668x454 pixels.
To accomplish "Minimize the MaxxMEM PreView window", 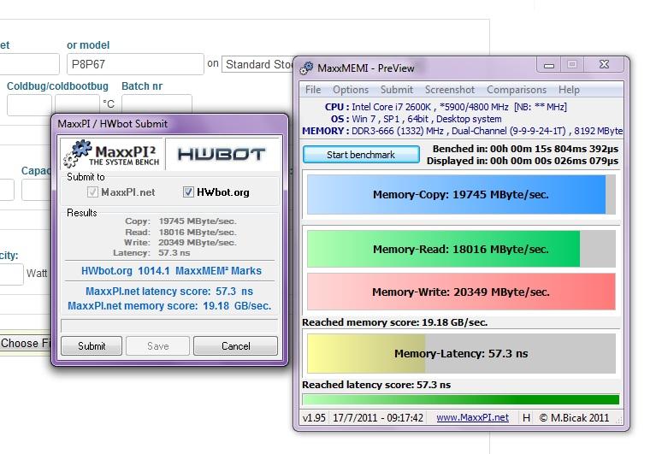I will coord(549,65).
